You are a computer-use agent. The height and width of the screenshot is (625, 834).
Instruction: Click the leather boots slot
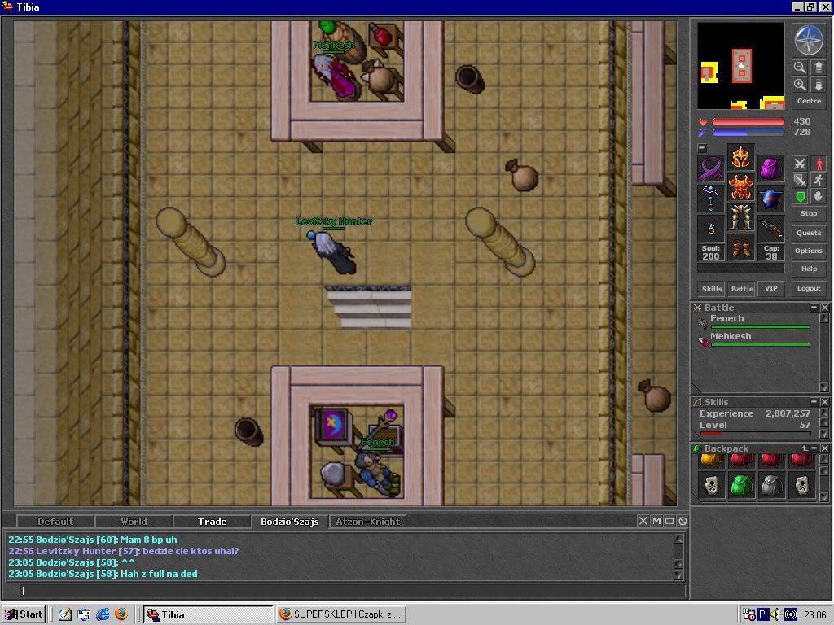tap(741, 247)
